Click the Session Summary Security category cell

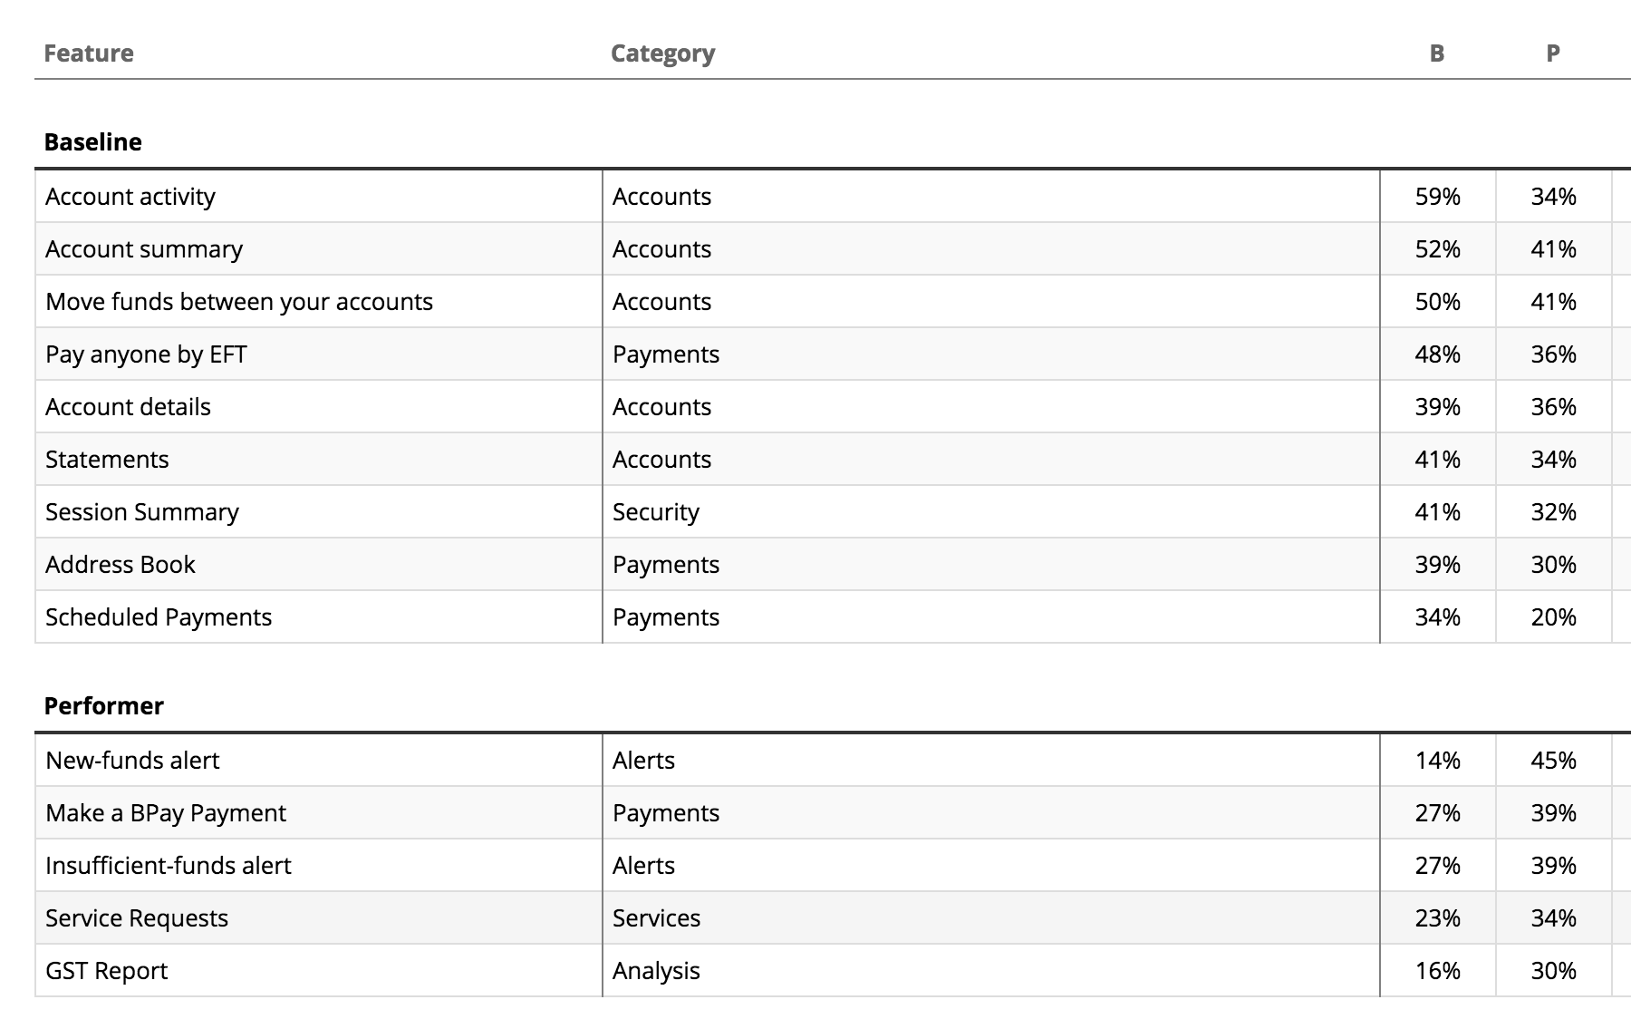coord(991,512)
